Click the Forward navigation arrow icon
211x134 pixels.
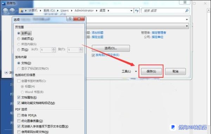(x=12, y=11)
